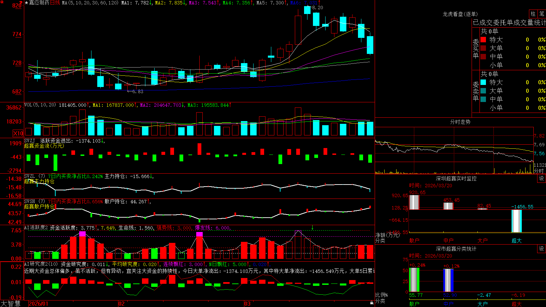
Task: Switch 龙虎看盘 to 柱 view
Action: pos(533,14)
